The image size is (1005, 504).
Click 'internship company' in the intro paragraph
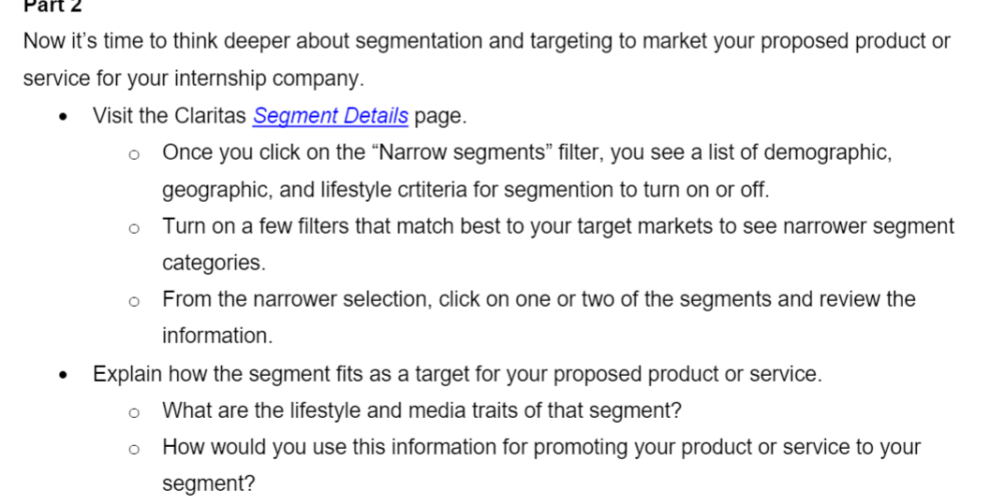point(266,79)
